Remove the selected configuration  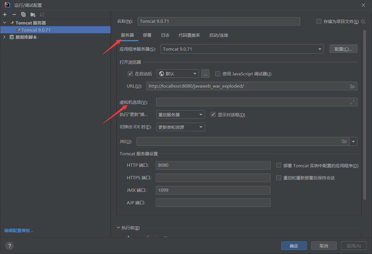pos(14,15)
